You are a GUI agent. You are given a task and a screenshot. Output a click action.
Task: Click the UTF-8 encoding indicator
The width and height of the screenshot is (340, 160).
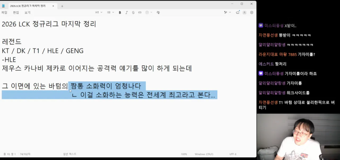coord(233,154)
